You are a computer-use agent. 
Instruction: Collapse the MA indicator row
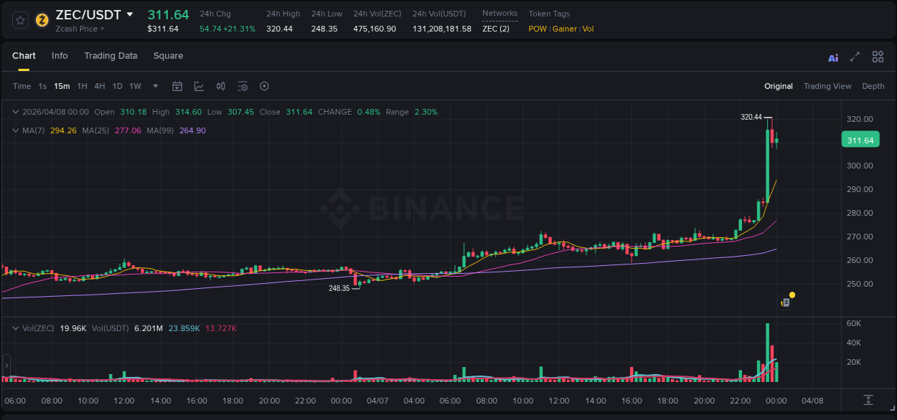(x=16, y=130)
